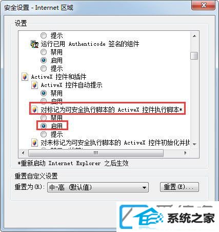Click the vertical scrollbar down arrow
Viewport: 219px width, 232px height.
point(194,144)
